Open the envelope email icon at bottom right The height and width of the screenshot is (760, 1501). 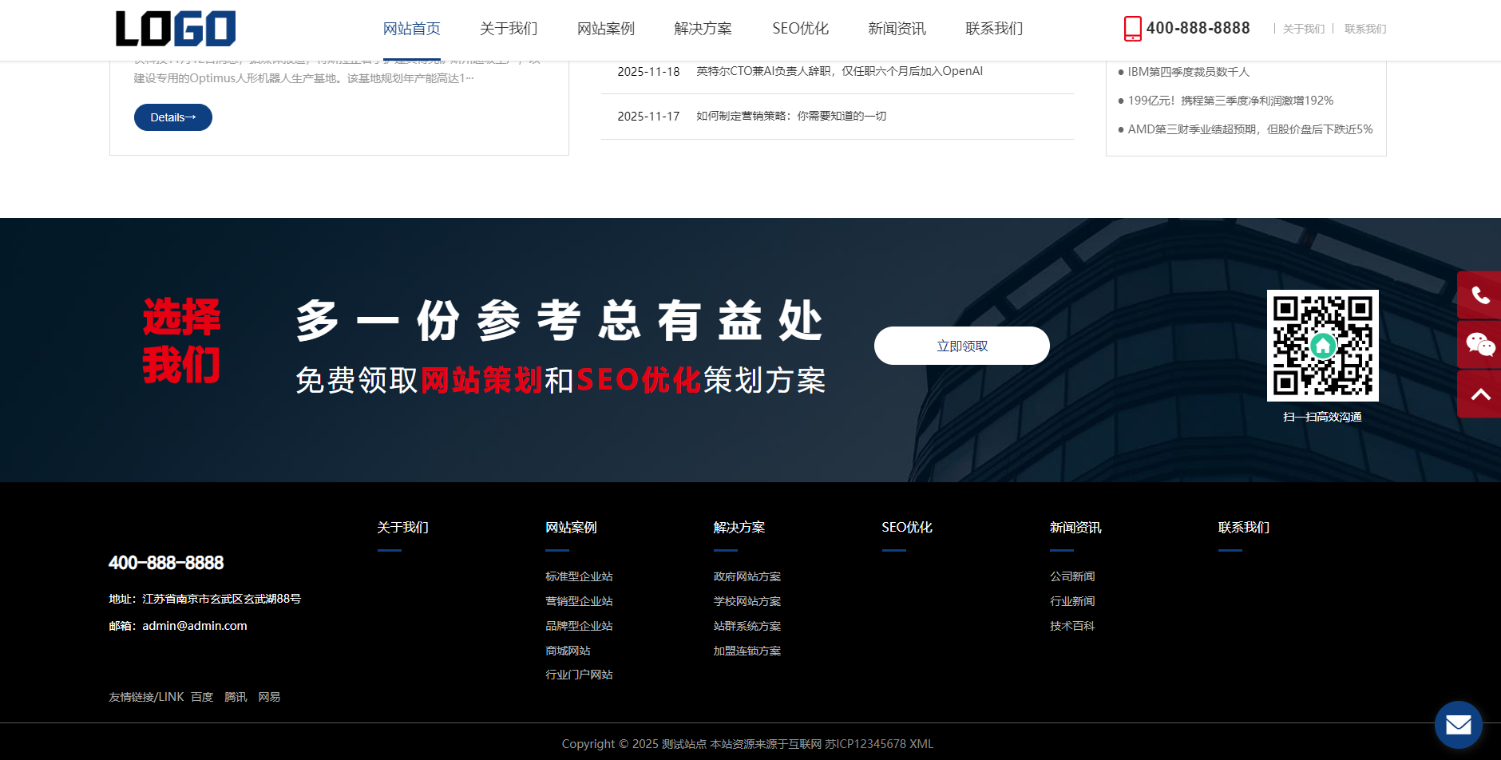tap(1459, 725)
